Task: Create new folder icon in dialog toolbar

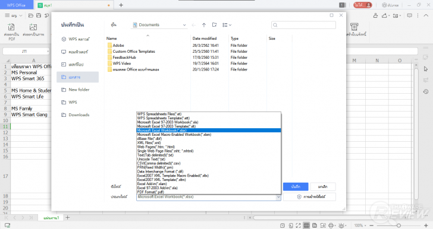Action: [214, 25]
